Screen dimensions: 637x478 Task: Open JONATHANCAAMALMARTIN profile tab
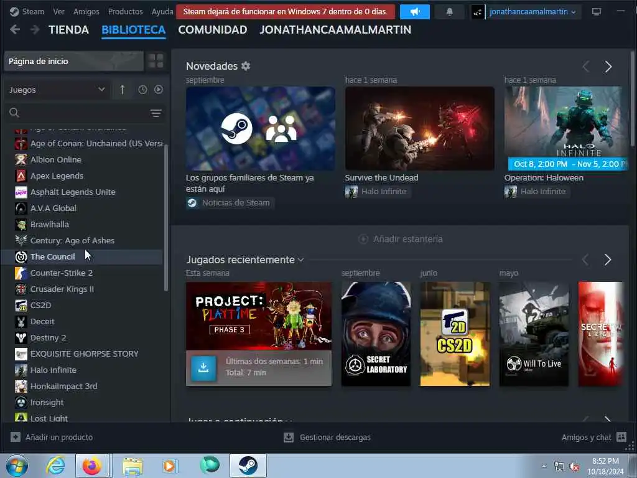click(x=335, y=30)
